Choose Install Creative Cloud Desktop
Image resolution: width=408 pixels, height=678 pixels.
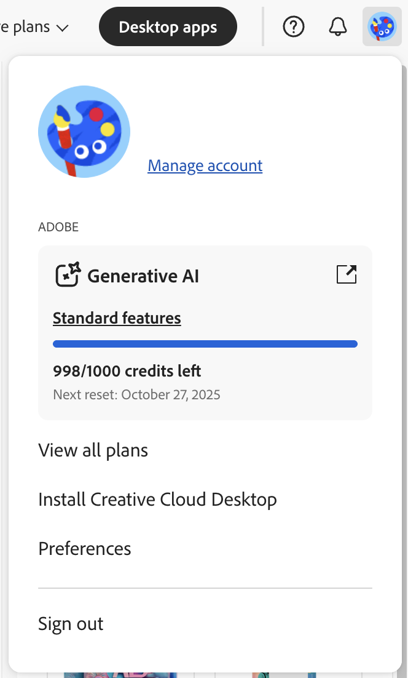(157, 500)
